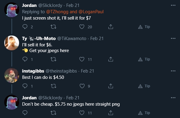Retweet Ty's Get your jpegs tweet

[53, 59]
